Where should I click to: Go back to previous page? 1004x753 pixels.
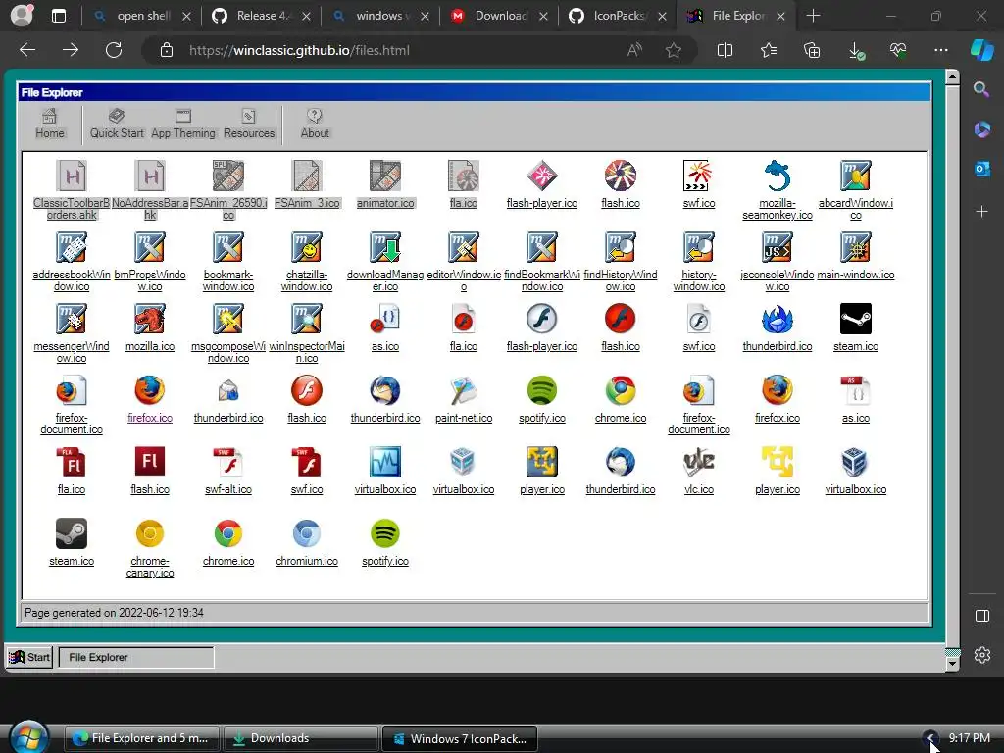point(27,50)
